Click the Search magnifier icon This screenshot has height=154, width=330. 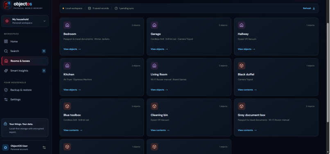coord(6,51)
